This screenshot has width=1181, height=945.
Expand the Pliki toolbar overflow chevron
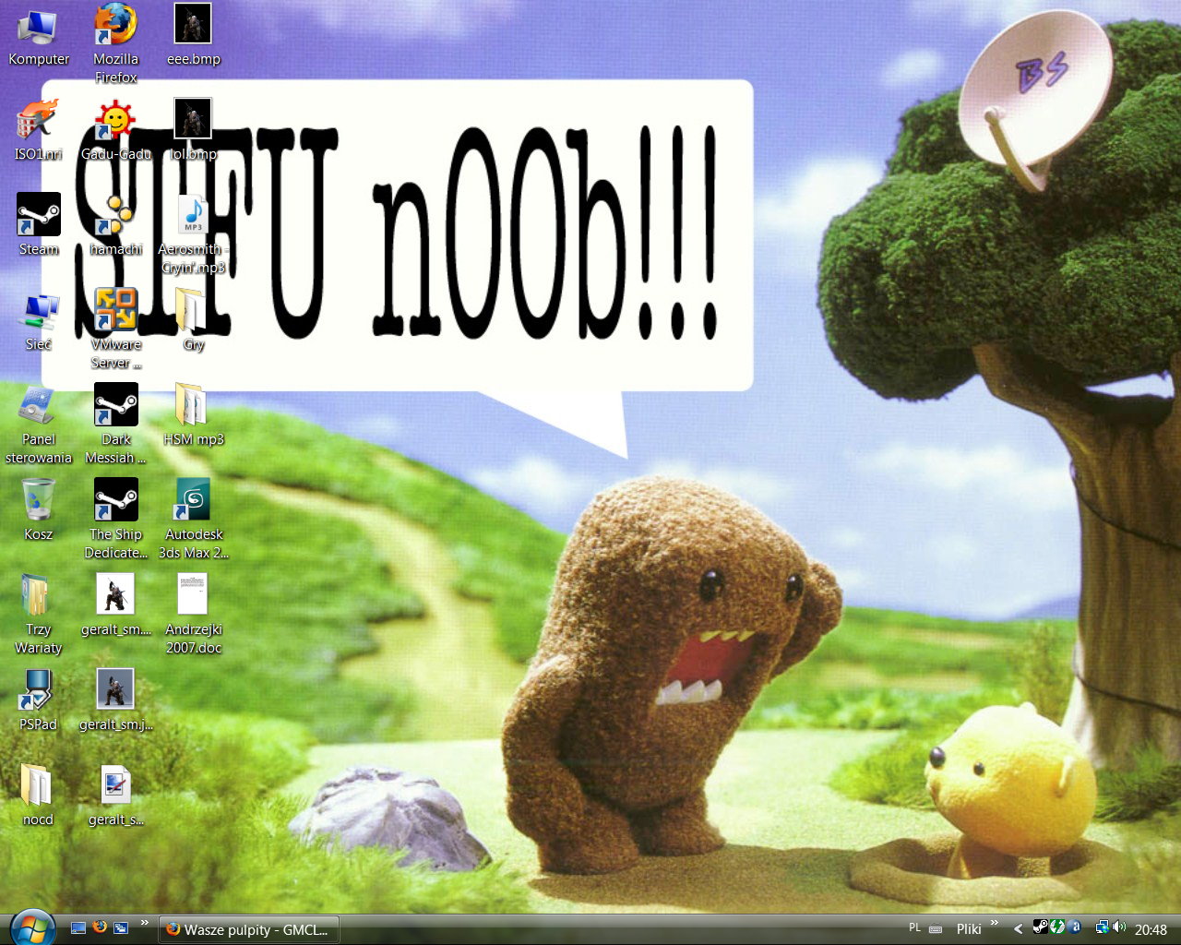994,923
